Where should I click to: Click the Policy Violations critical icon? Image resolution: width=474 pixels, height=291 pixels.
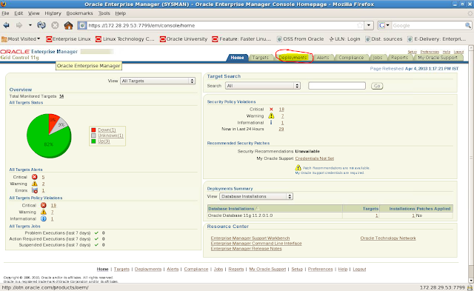click(44, 205)
